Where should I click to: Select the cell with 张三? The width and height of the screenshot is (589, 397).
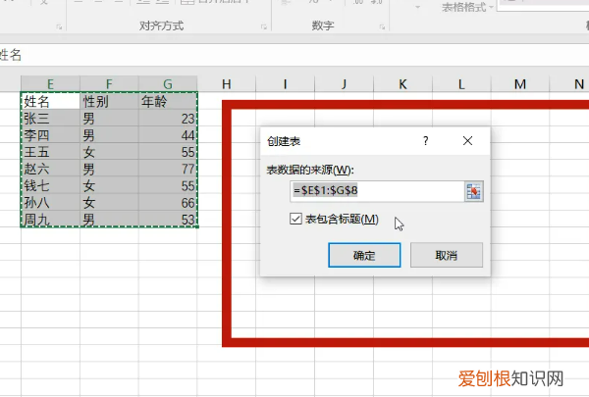click(x=50, y=118)
